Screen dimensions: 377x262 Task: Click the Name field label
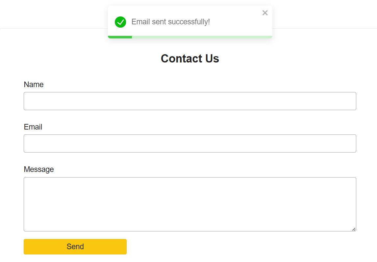[34, 84]
